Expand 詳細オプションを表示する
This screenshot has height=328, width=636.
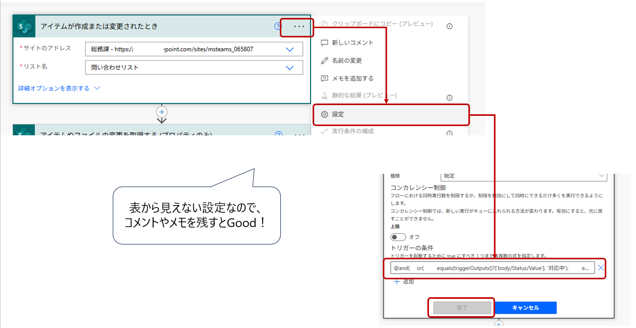pyautogui.click(x=59, y=88)
